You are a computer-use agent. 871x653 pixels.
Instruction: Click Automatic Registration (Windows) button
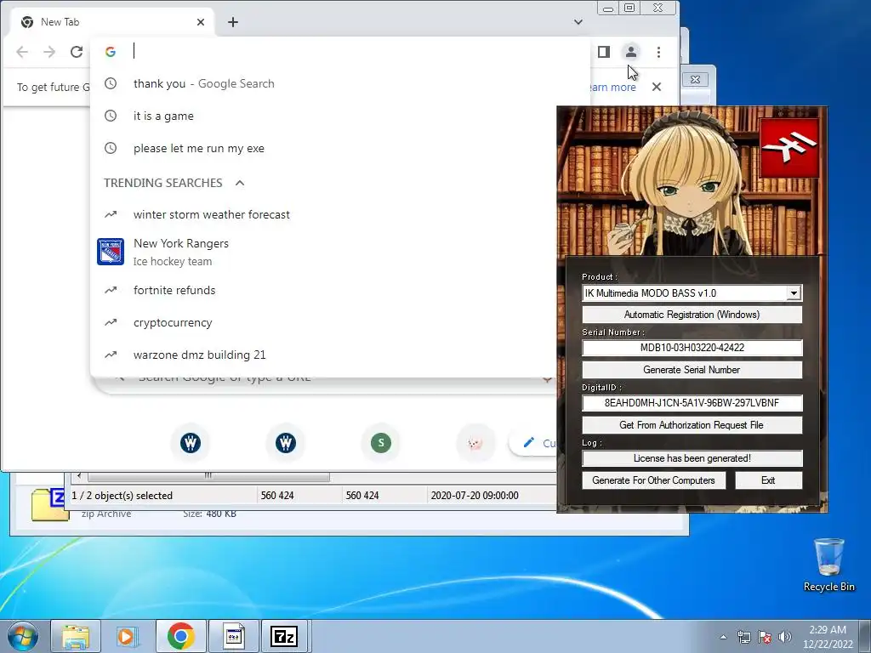click(x=692, y=315)
